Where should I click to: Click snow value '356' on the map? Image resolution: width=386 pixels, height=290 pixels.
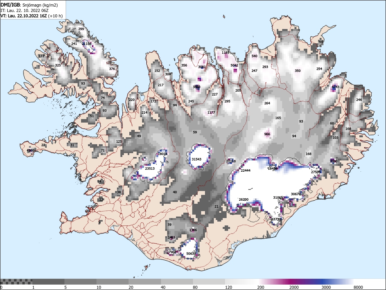pyautogui.click(x=184, y=65)
